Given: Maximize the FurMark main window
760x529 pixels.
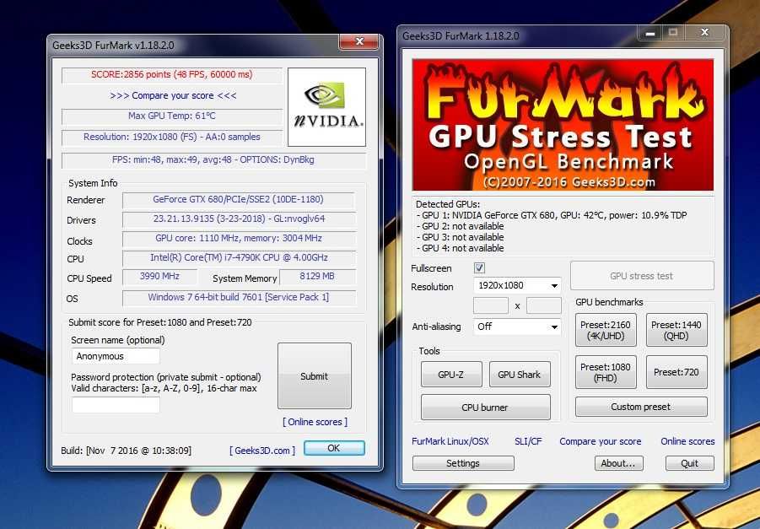Looking at the screenshot, I should [673, 33].
